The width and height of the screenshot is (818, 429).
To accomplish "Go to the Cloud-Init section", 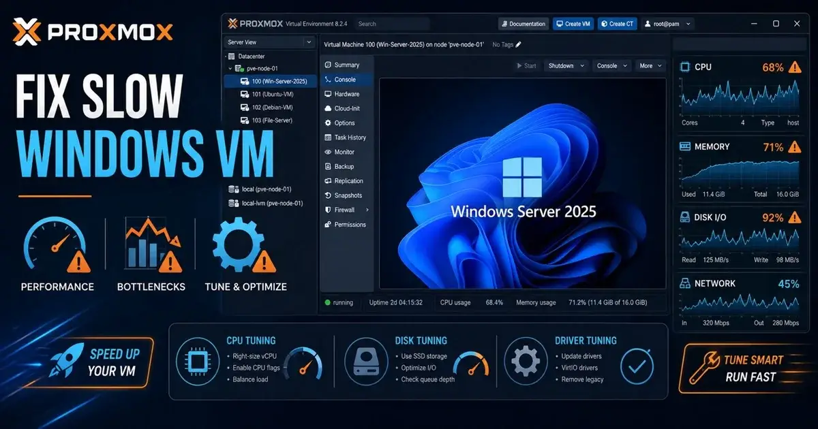I will [x=347, y=108].
